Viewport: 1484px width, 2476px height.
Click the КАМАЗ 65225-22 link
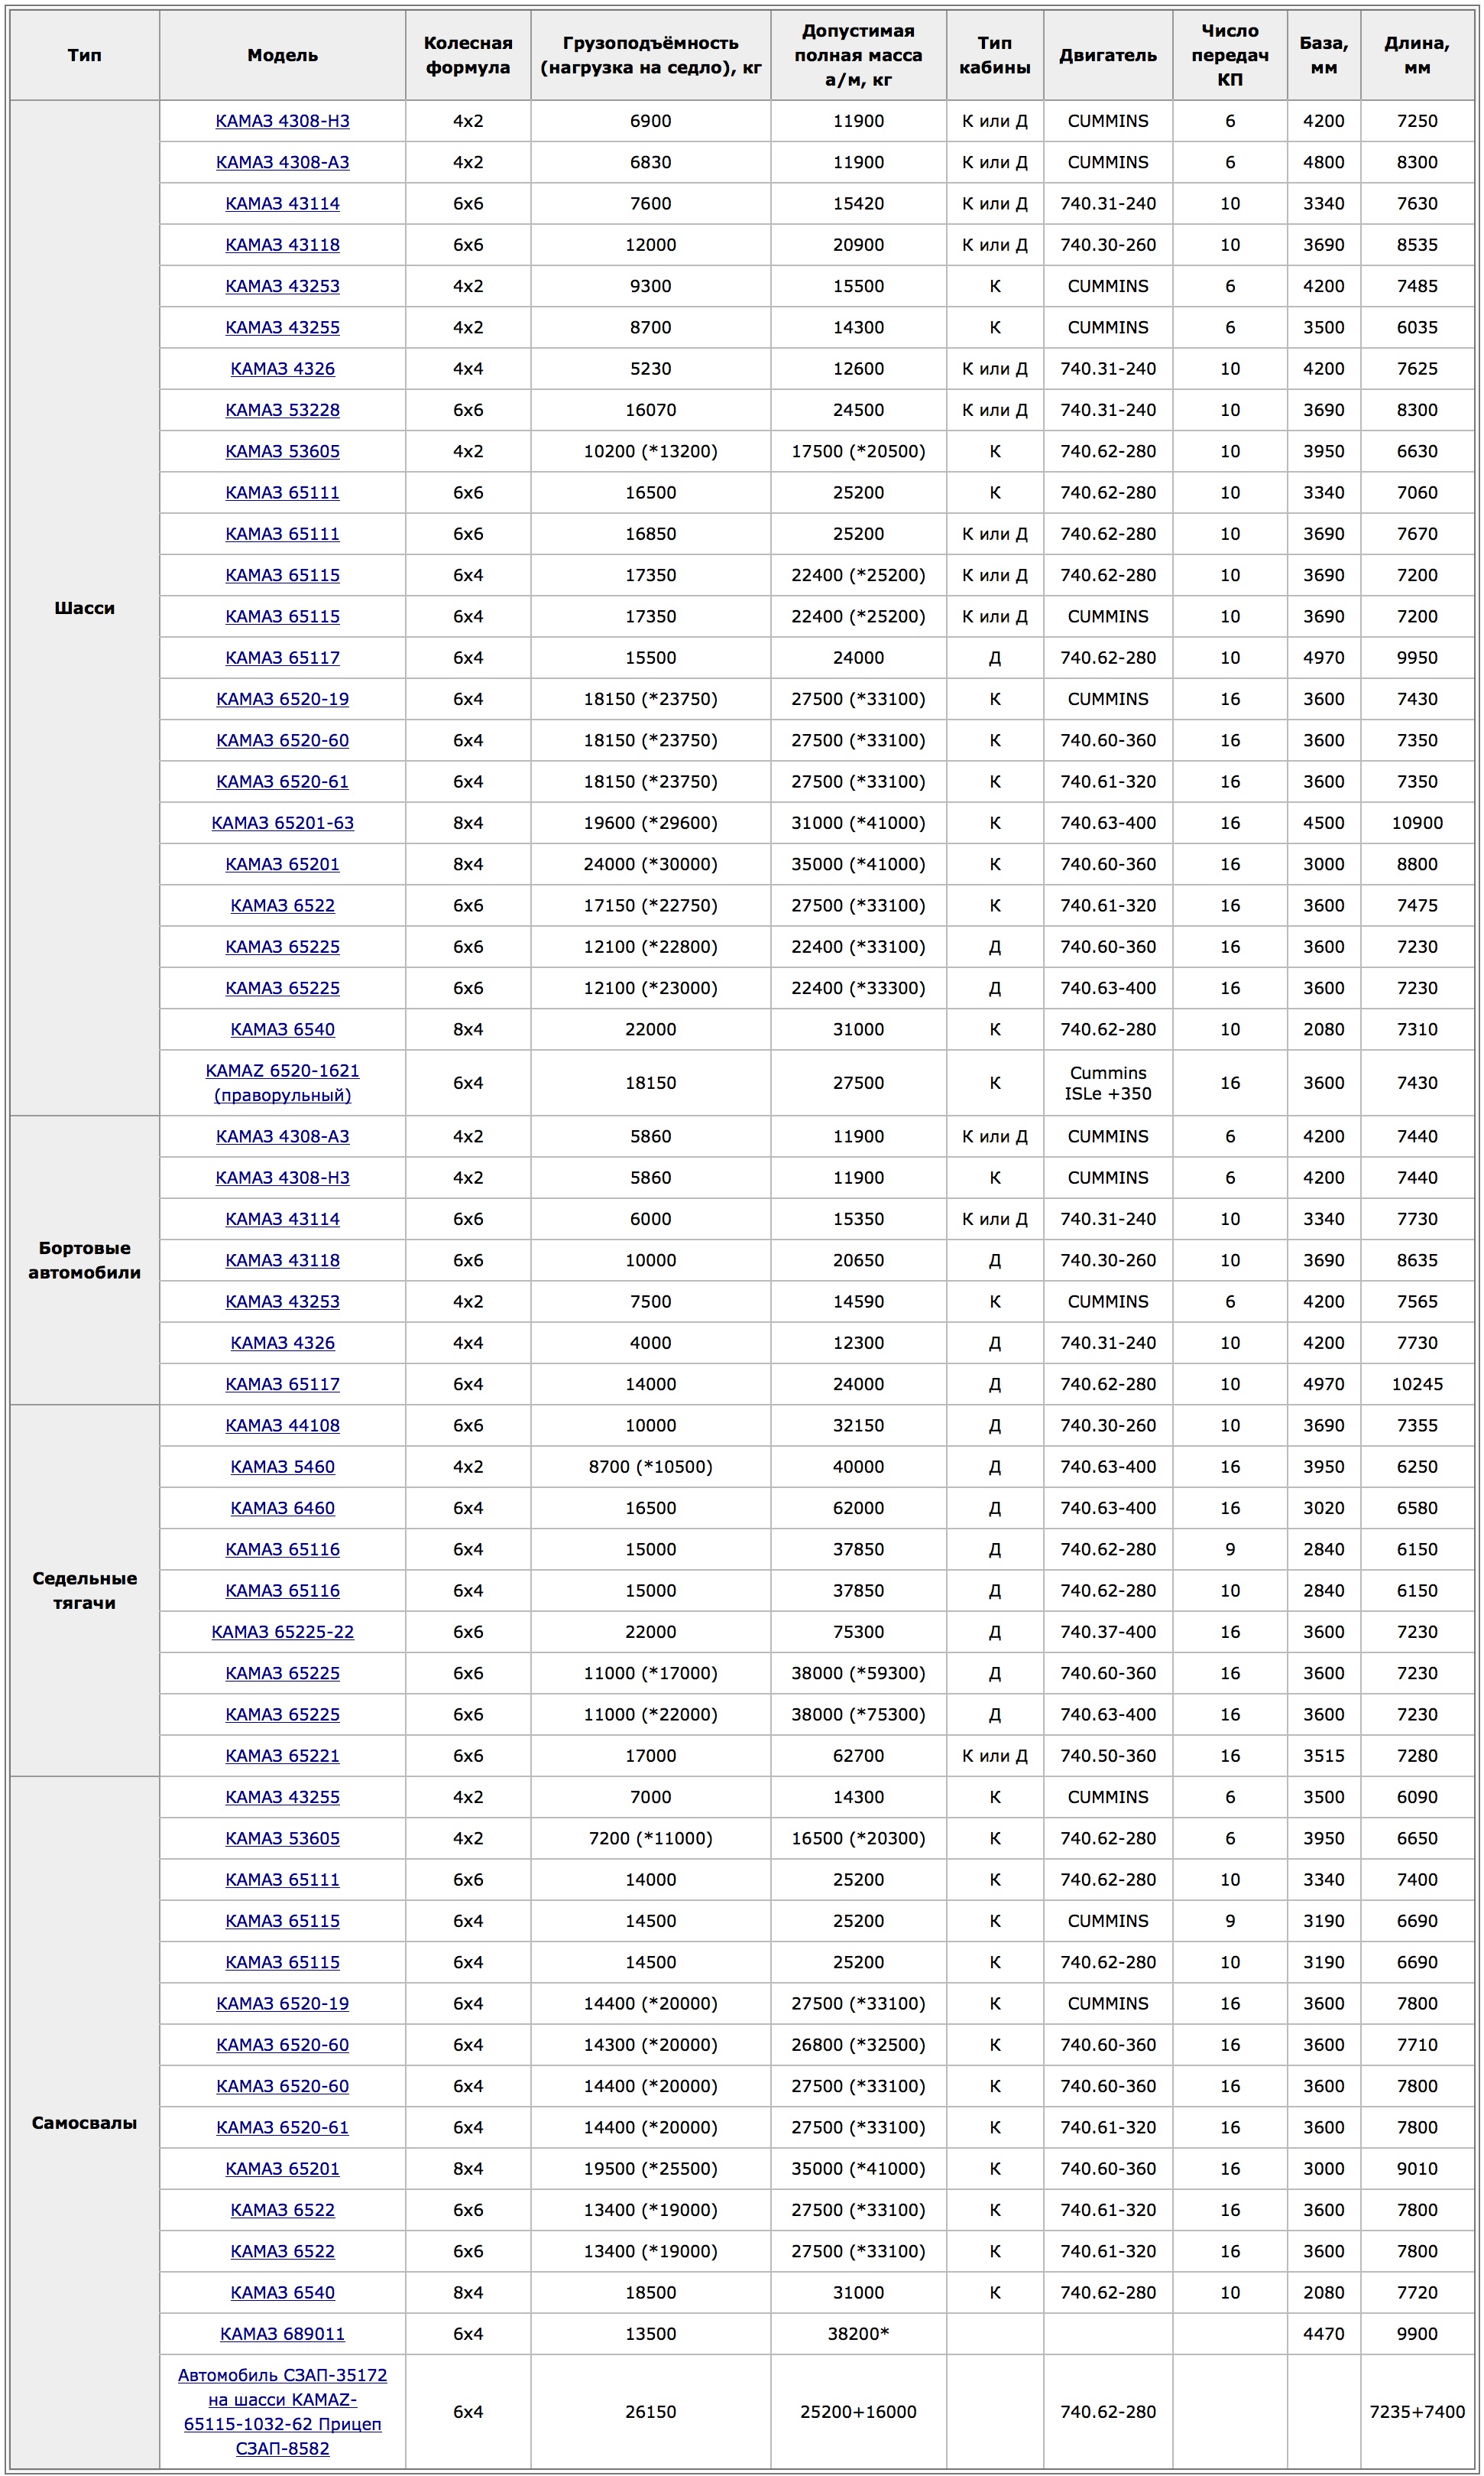[x=282, y=1632]
